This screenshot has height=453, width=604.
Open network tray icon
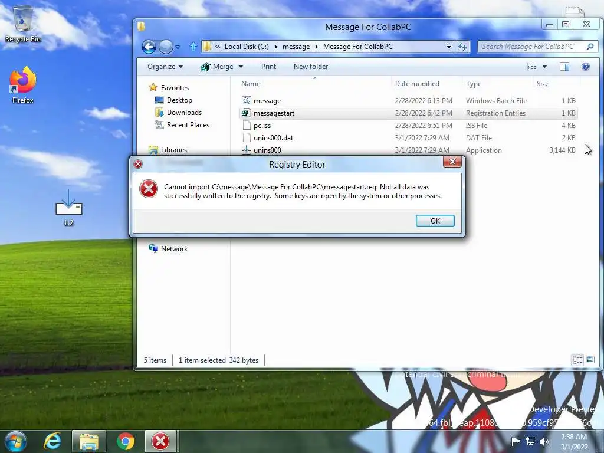click(530, 441)
